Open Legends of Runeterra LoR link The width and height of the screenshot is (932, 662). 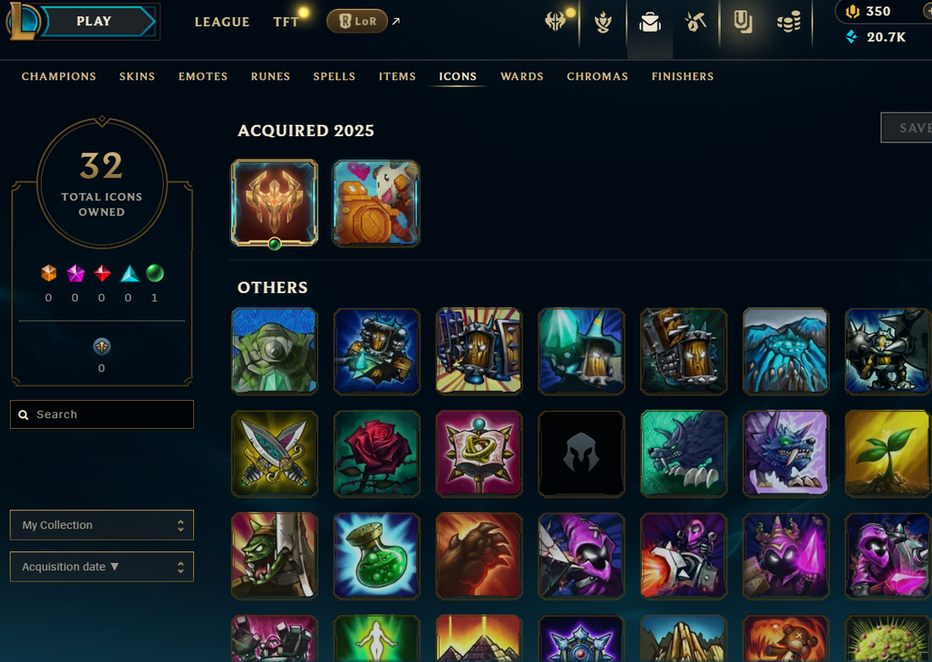tap(357, 22)
